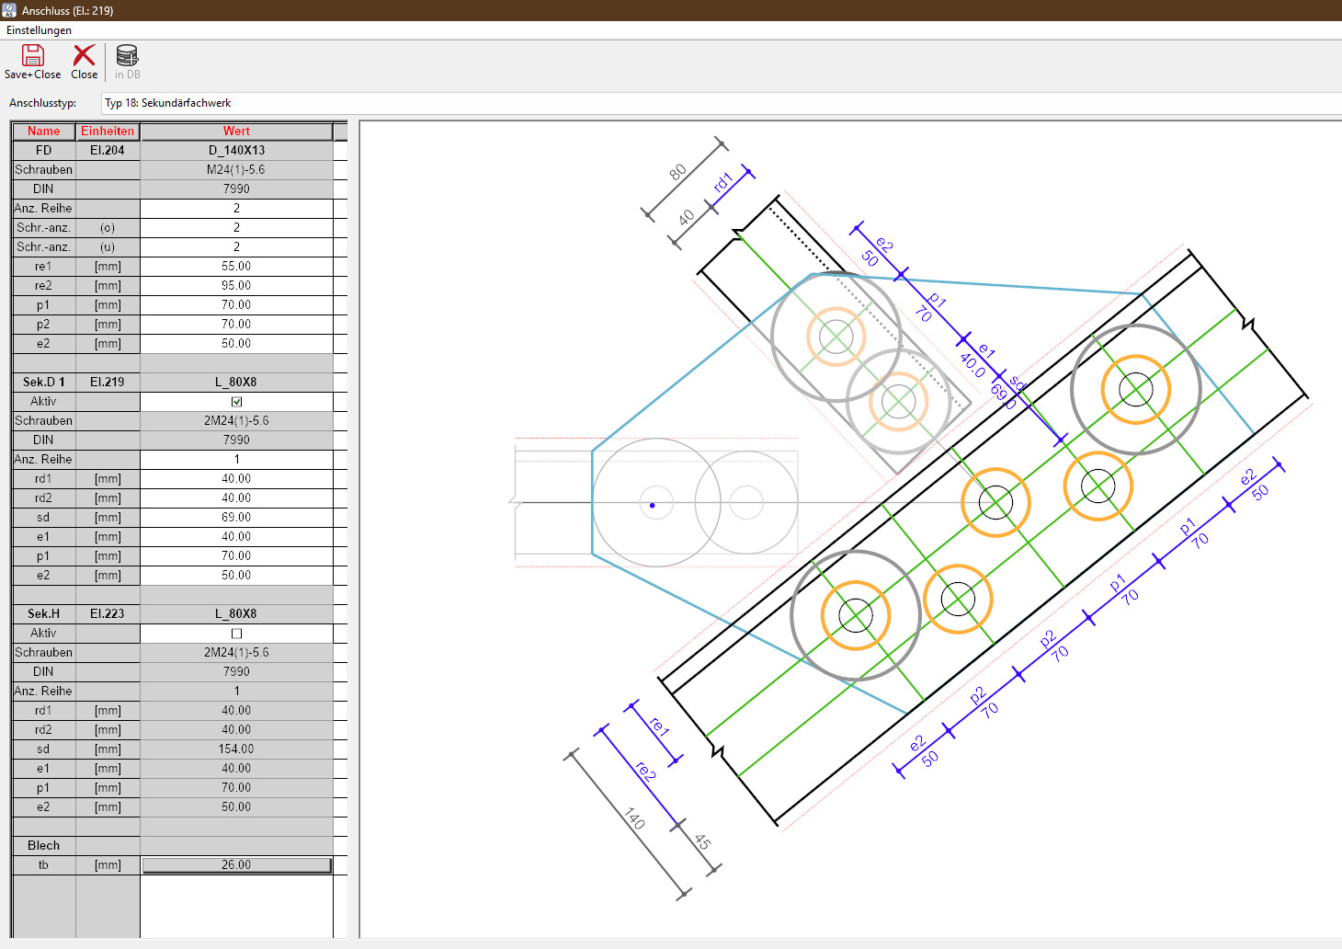Click the Anz. Reihe value of 2
The image size is (1342, 949).
pos(236,208)
